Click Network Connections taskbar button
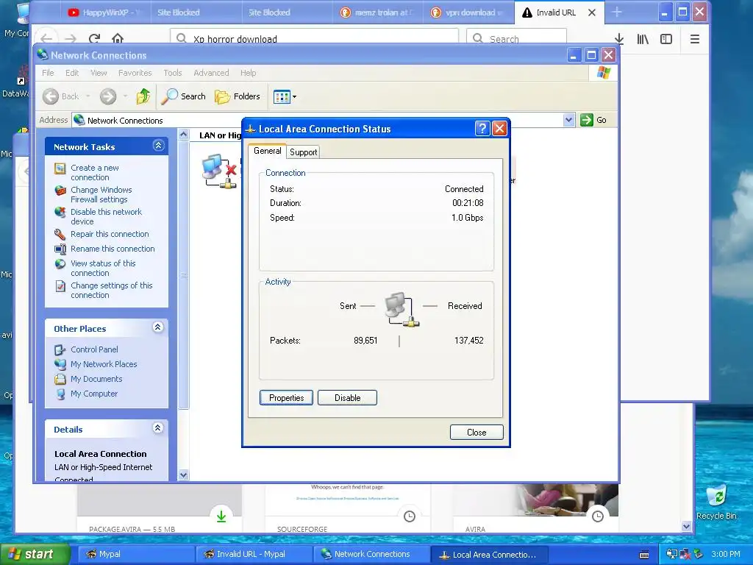 click(x=371, y=555)
